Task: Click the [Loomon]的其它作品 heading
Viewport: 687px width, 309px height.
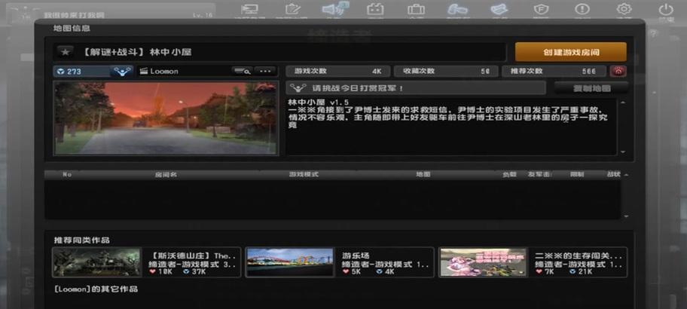Action: [x=96, y=289]
